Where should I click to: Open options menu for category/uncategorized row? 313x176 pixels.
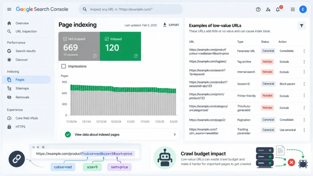(x=304, y=108)
